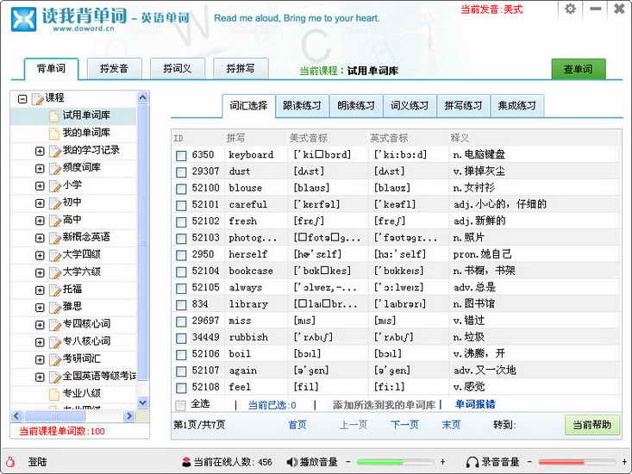Tick the 全选 select-all checkbox

pyautogui.click(x=180, y=405)
